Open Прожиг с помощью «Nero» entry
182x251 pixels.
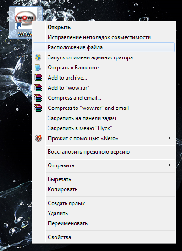104,138
